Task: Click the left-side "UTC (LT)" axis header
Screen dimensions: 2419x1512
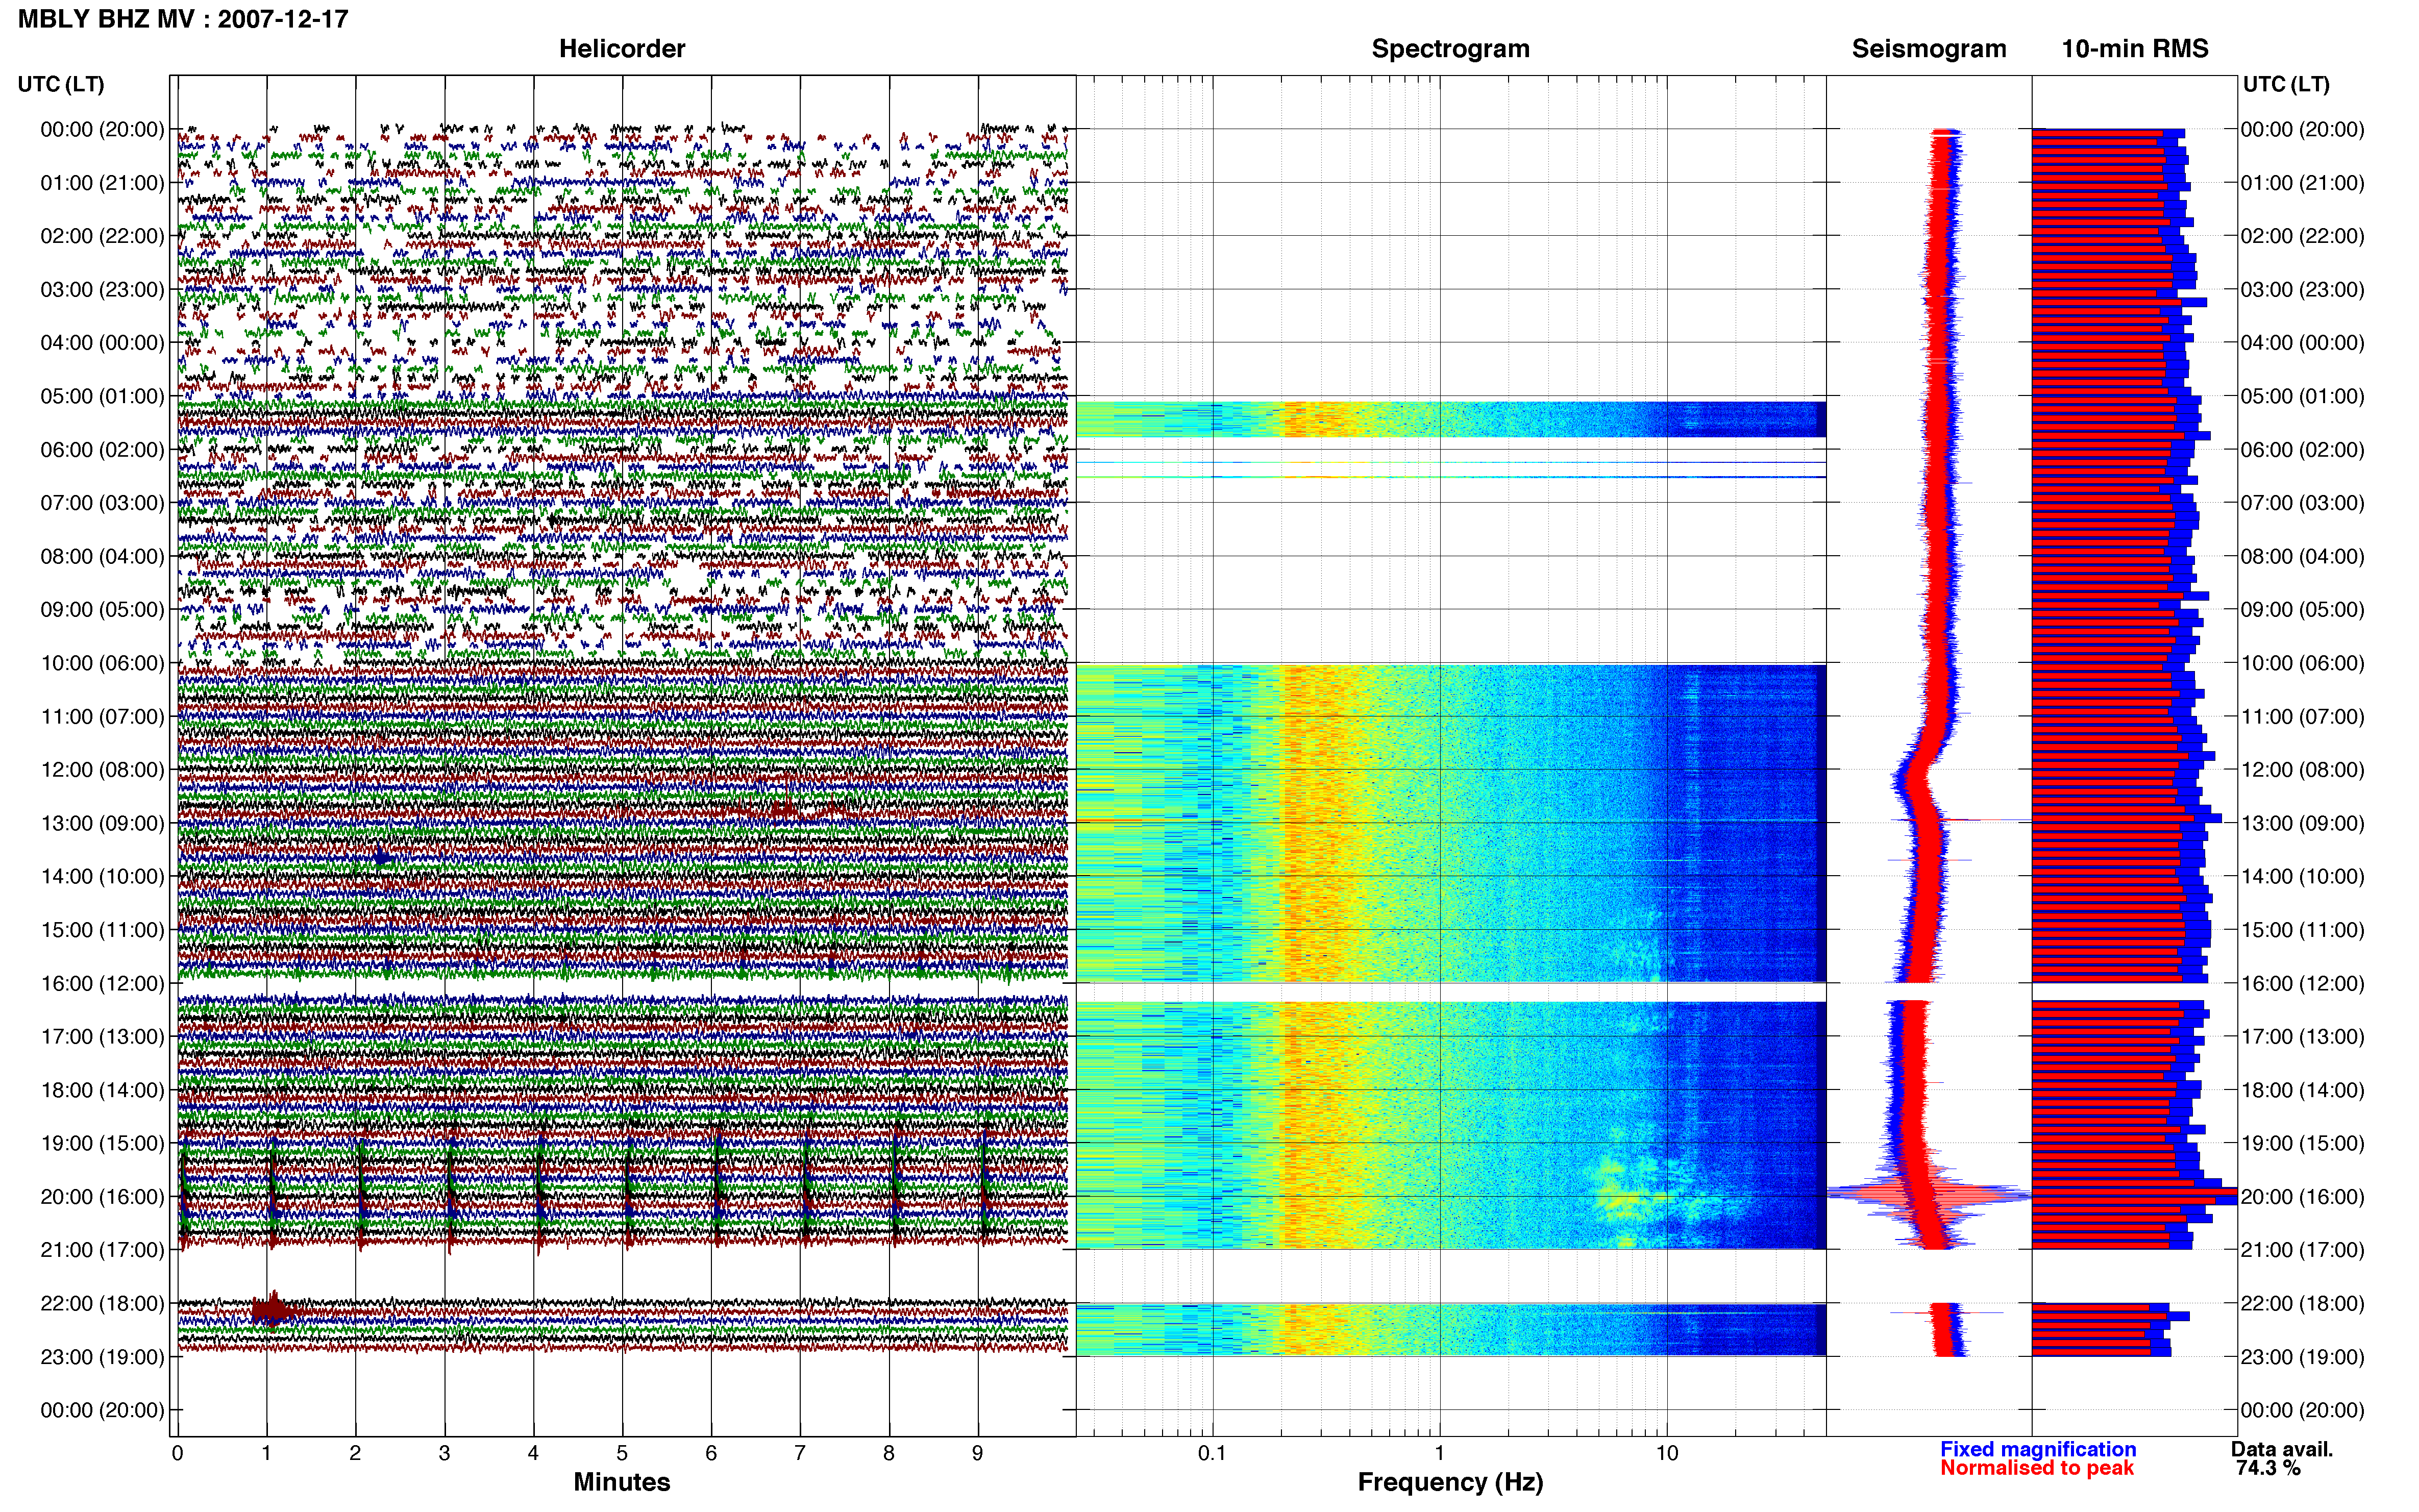Action: click(x=61, y=84)
